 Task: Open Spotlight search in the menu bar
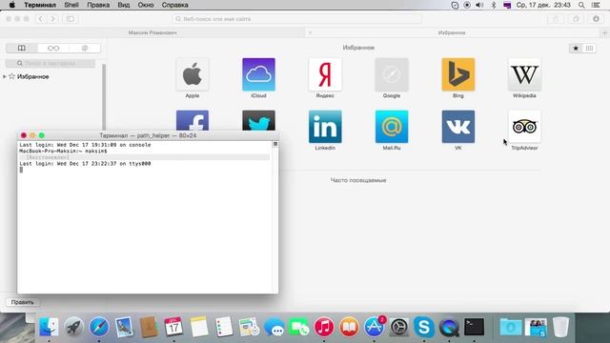(581, 5)
